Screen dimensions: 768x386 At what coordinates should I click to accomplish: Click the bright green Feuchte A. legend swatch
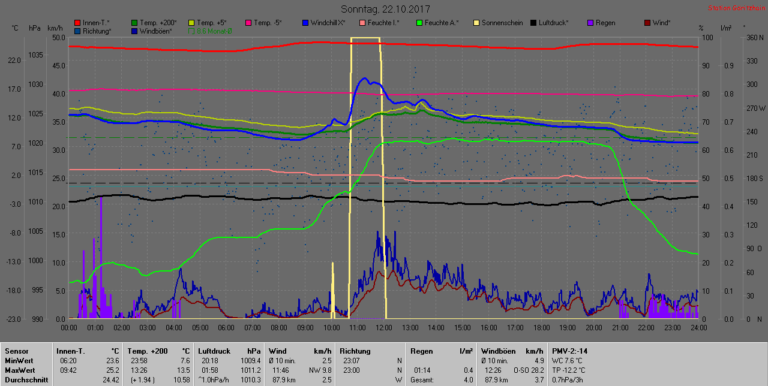point(419,23)
